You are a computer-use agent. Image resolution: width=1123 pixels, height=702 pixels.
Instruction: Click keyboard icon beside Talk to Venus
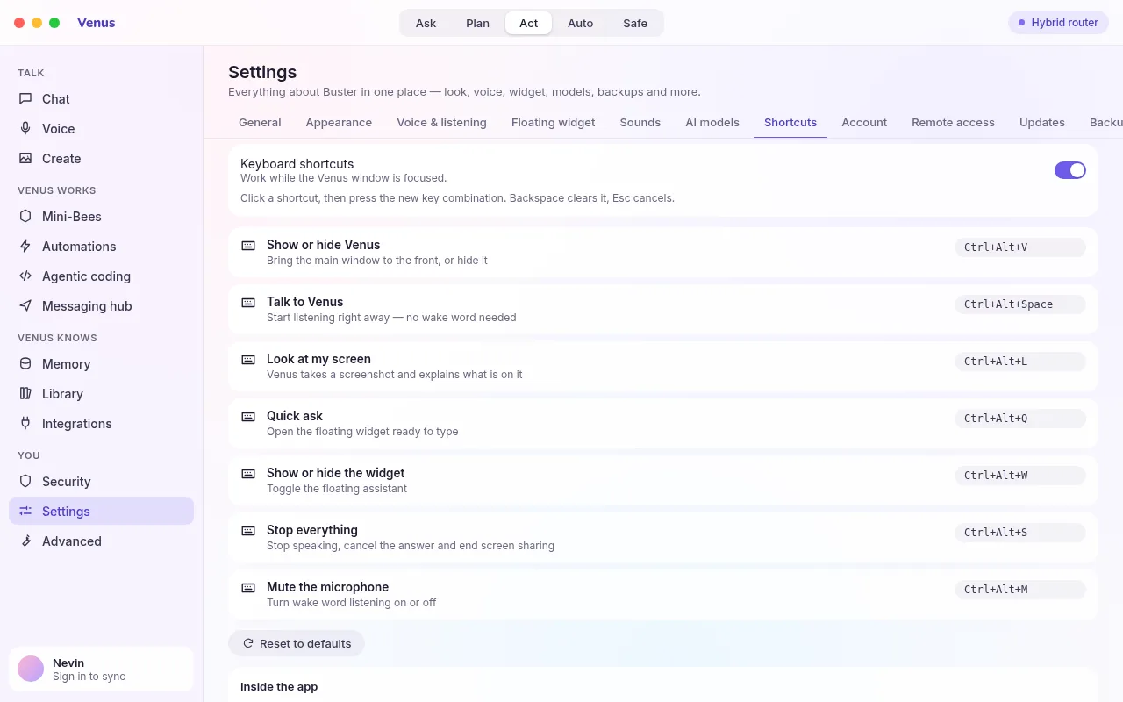pos(248,303)
